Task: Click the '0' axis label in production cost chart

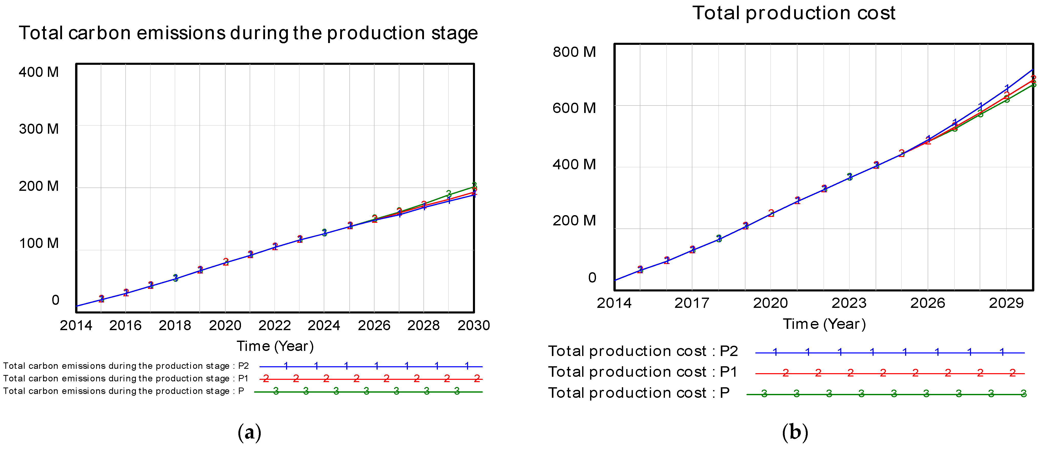Action: (592, 278)
